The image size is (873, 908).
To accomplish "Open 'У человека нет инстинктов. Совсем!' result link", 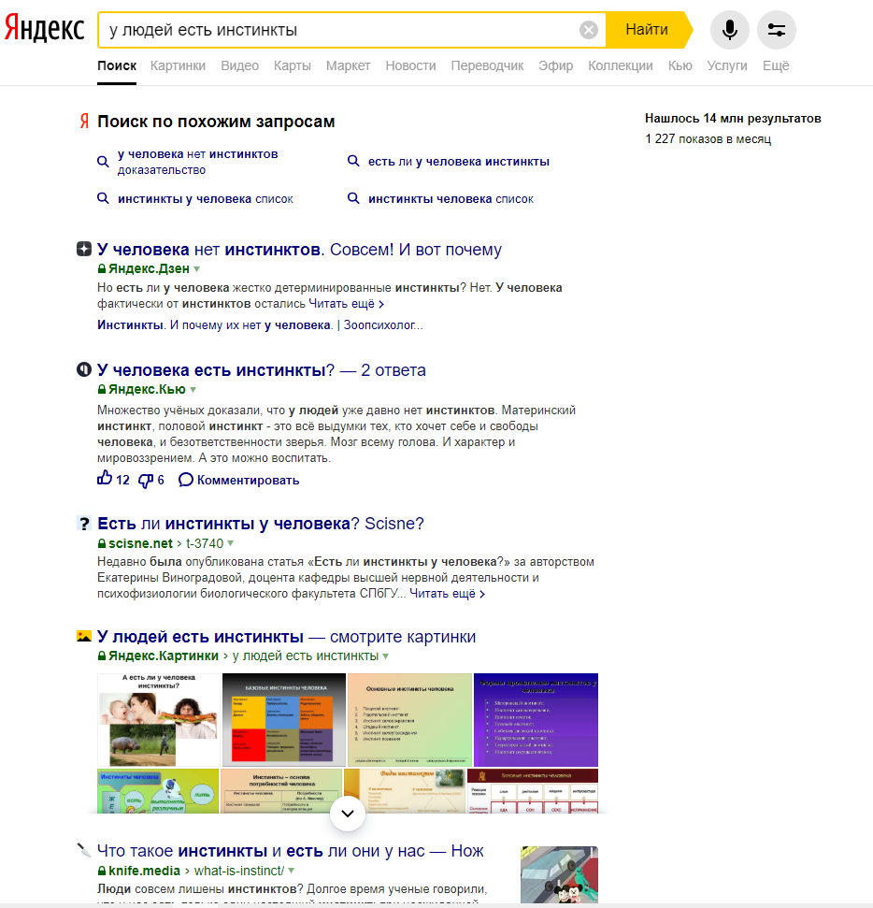I will tap(299, 250).
